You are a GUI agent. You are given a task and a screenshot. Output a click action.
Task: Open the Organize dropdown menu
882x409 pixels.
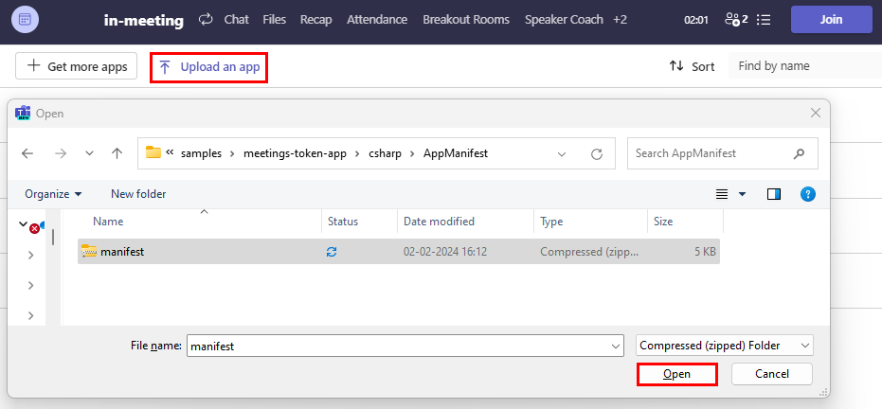click(x=53, y=194)
